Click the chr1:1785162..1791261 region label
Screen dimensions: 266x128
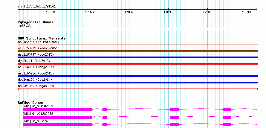coord(37,7)
